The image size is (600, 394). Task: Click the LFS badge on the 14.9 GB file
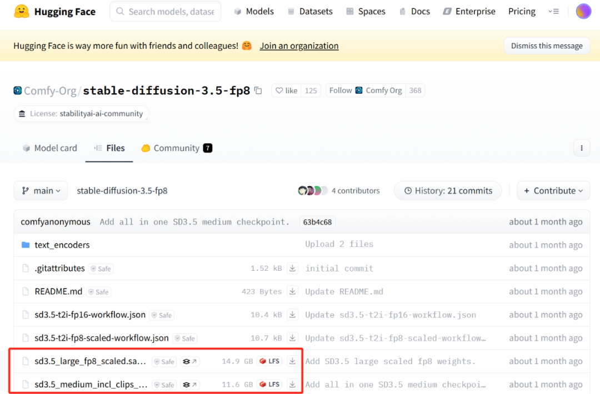pos(270,361)
